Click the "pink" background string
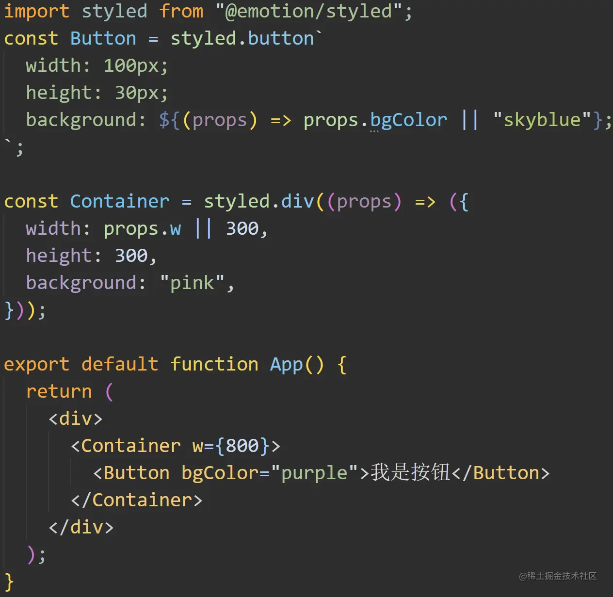Image resolution: width=613 pixels, height=597 pixels. [x=192, y=283]
